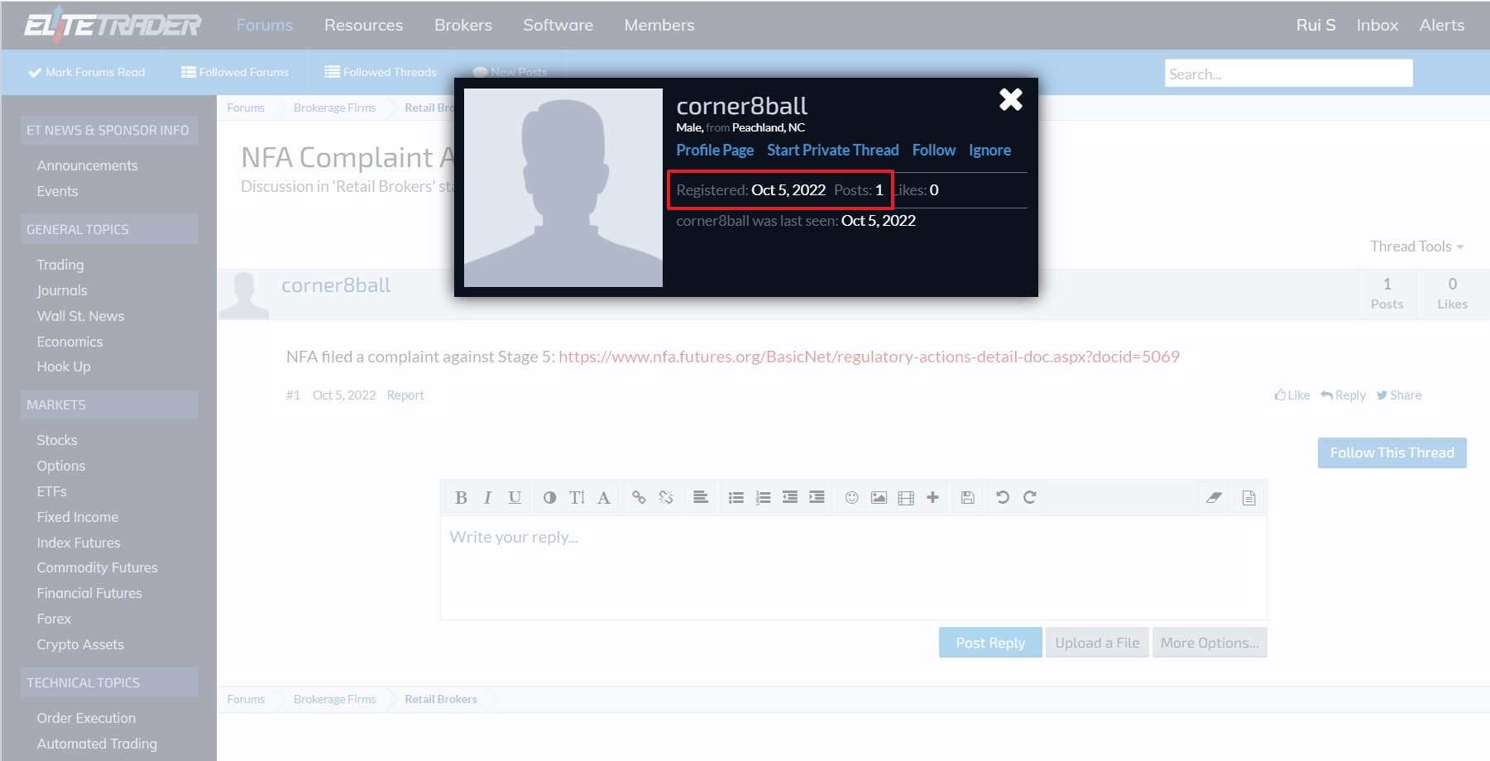The height and width of the screenshot is (761, 1490).
Task: Mark Forums Read checkmark link
Action: [x=87, y=72]
